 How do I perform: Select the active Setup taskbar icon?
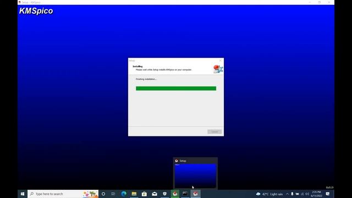196,194
